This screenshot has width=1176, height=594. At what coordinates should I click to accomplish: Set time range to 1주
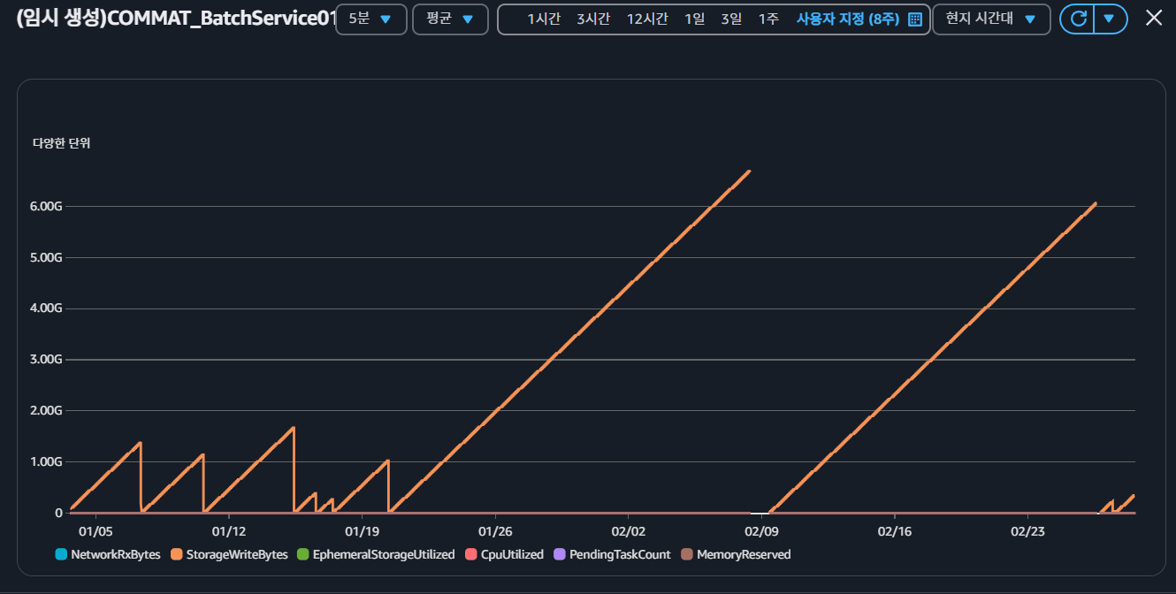click(x=768, y=19)
